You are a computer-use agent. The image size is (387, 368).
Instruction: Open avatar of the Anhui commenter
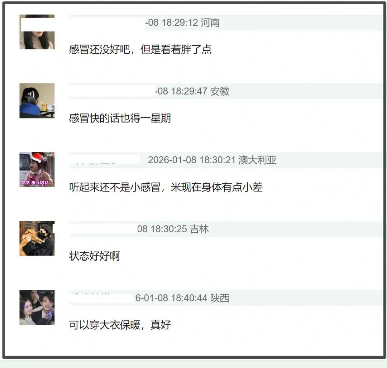(x=37, y=101)
